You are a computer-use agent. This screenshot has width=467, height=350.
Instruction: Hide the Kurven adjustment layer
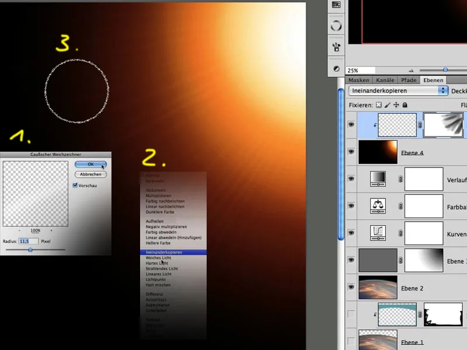point(351,233)
